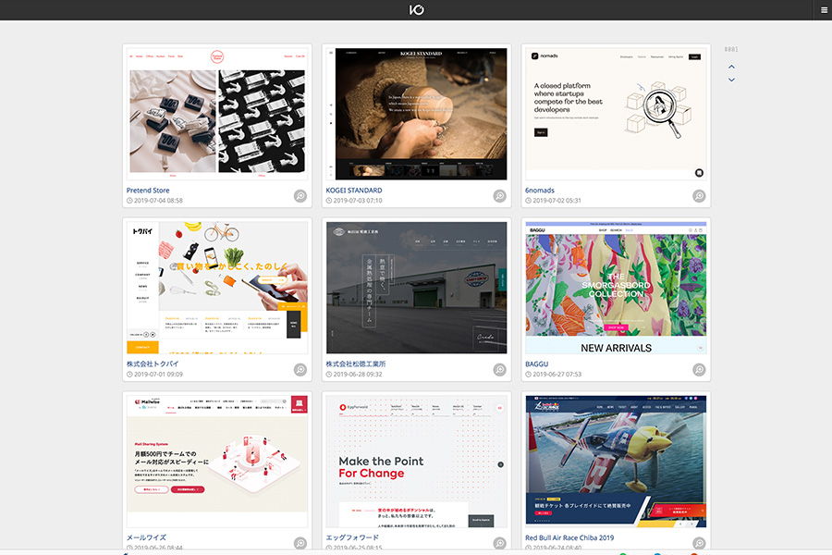Image resolution: width=832 pixels, height=555 pixels.
Task: Open the Pretend Store title link
Action: (148, 191)
